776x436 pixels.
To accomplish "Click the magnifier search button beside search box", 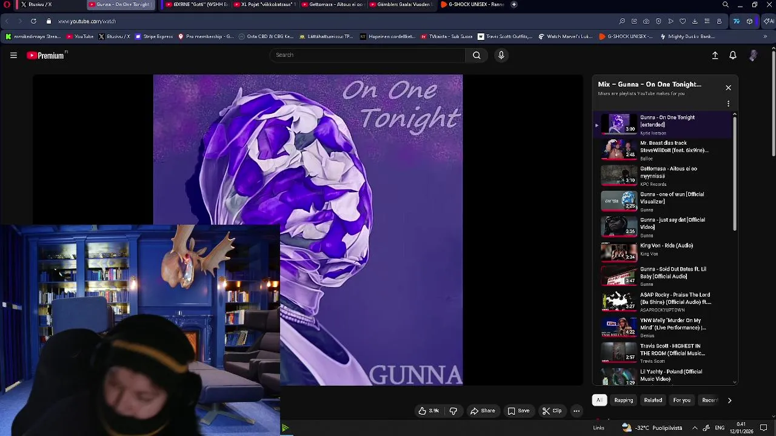I will tap(477, 55).
